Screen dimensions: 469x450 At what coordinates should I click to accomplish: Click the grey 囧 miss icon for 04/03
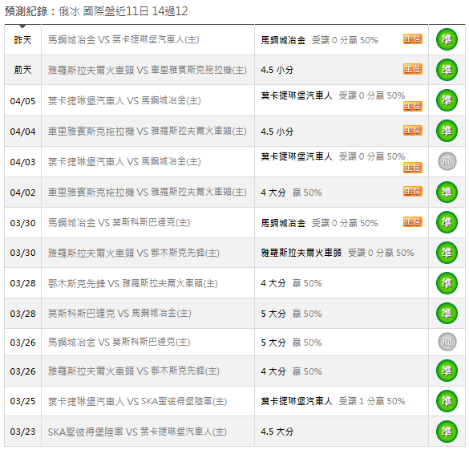pyautogui.click(x=447, y=161)
